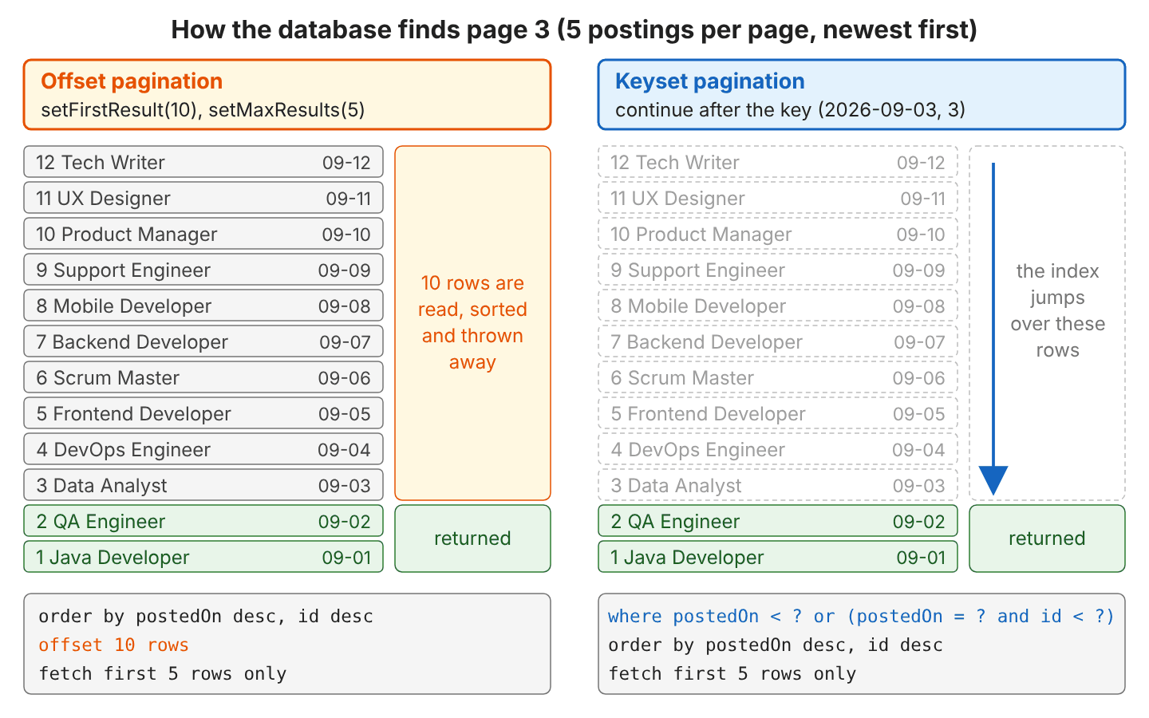Click the "Keyset pagination" heading
This screenshot has width=1149, height=718.
709,81
